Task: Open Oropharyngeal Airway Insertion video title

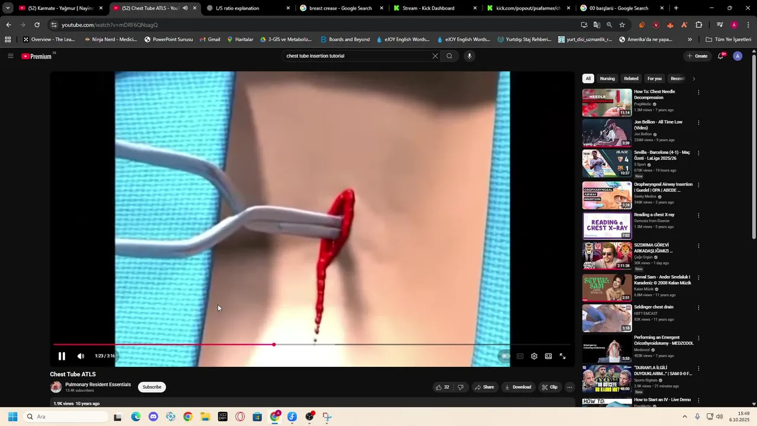Action: tap(663, 187)
